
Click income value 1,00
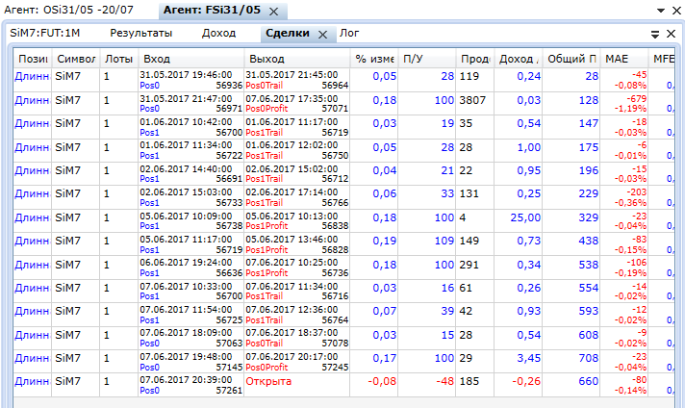click(528, 147)
